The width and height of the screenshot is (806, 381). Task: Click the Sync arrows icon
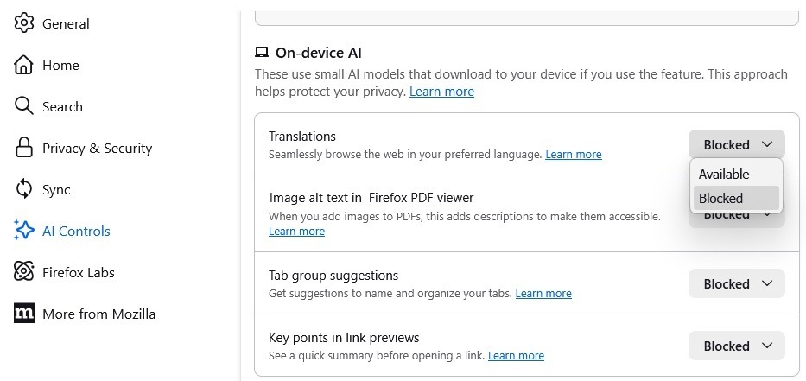(x=24, y=189)
